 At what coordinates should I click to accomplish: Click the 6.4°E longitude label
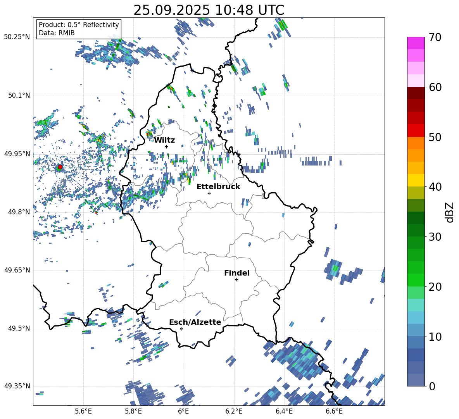[284, 412]
